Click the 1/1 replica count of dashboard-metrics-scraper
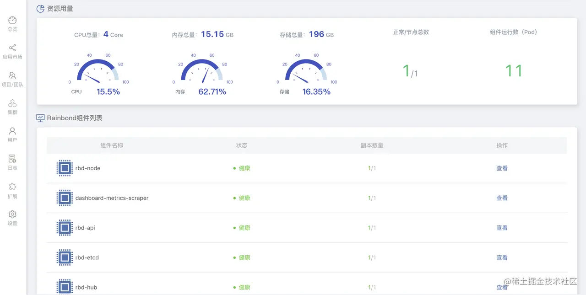Screen dimensions: 586x295 (372, 198)
